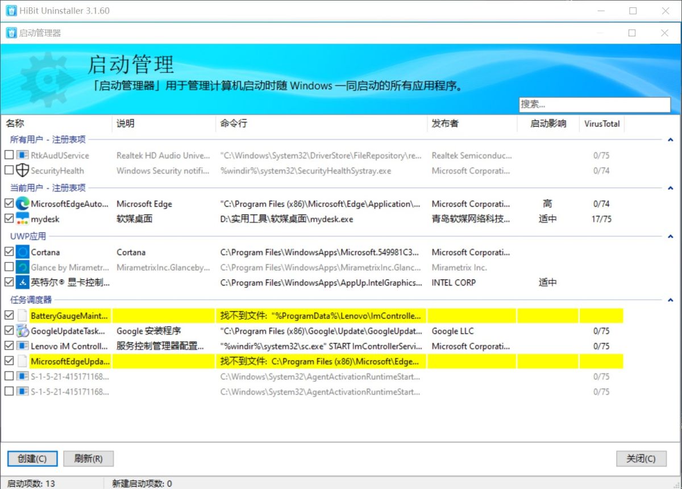Uncheck the Cortana UWP entry
Image resolution: width=682 pixels, height=489 pixels.
click(x=9, y=252)
